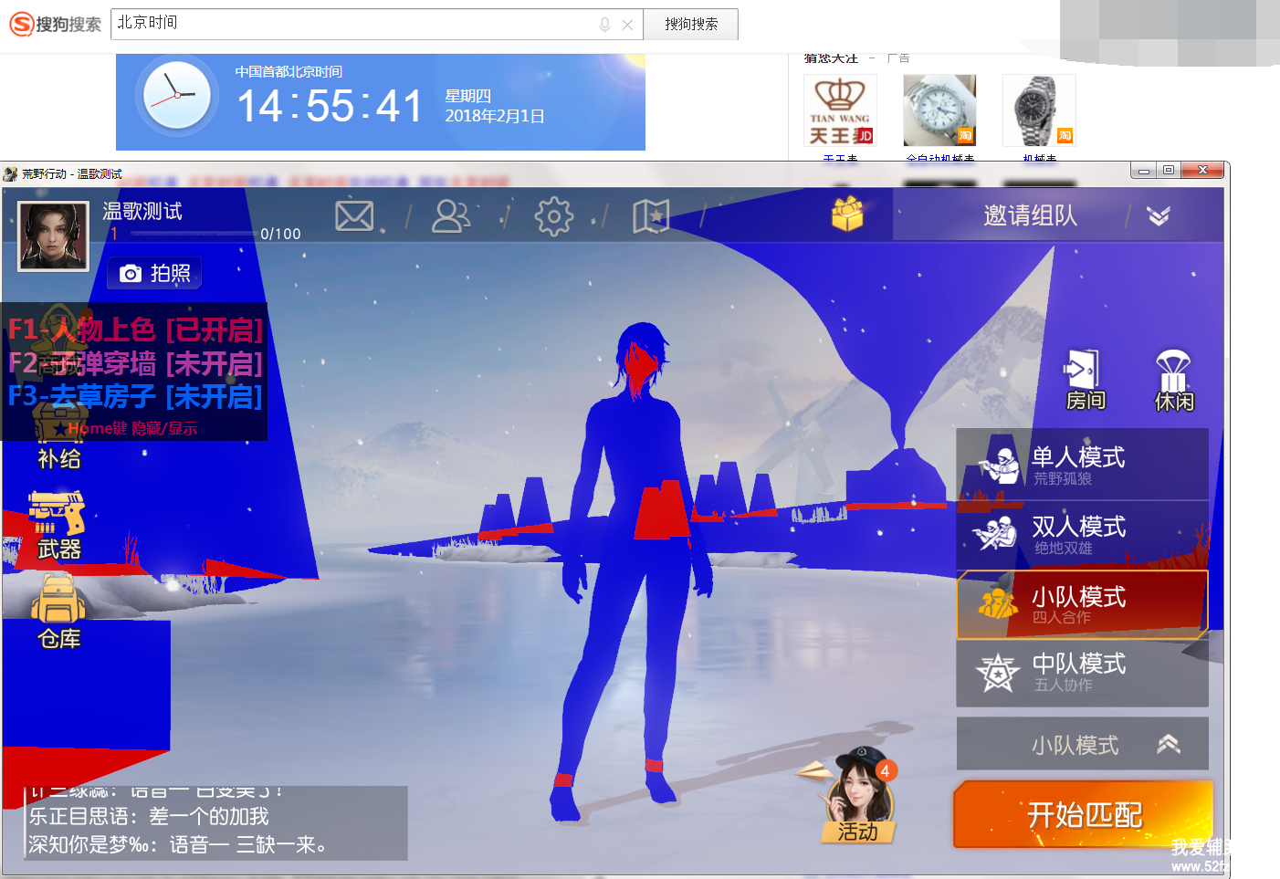Toggle F1-人物上色 cheat option

(x=135, y=330)
